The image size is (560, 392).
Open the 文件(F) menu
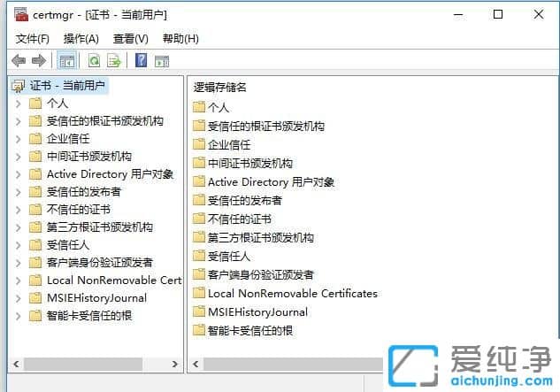point(32,39)
